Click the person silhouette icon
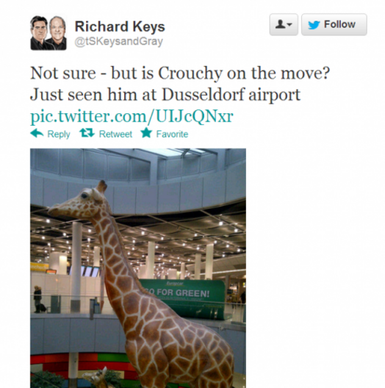This screenshot has width=385, height=388. click(x=280, y=24)
